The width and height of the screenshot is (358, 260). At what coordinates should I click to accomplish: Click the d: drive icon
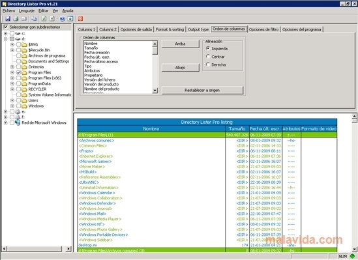[18, 39]
